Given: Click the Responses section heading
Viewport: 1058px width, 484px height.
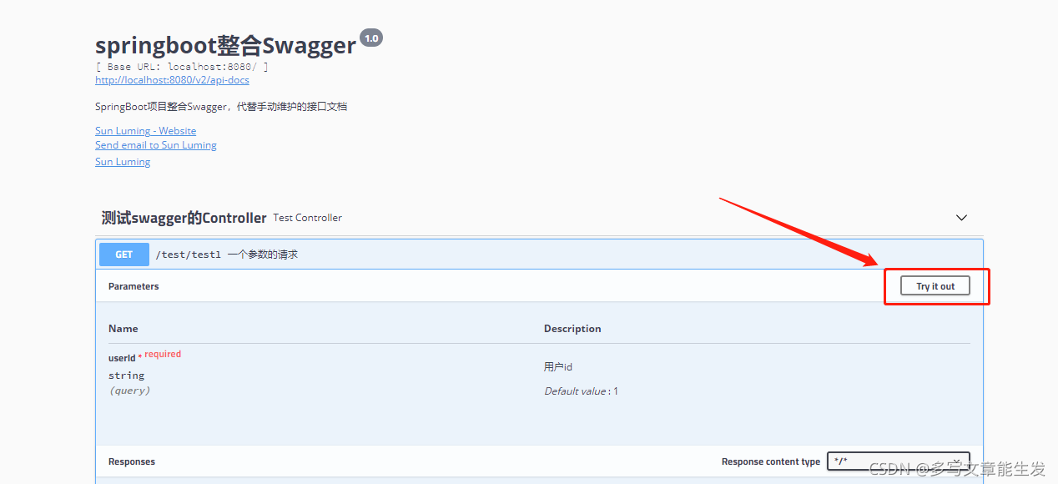Looking at the screenshot, I should pos(132,461).
